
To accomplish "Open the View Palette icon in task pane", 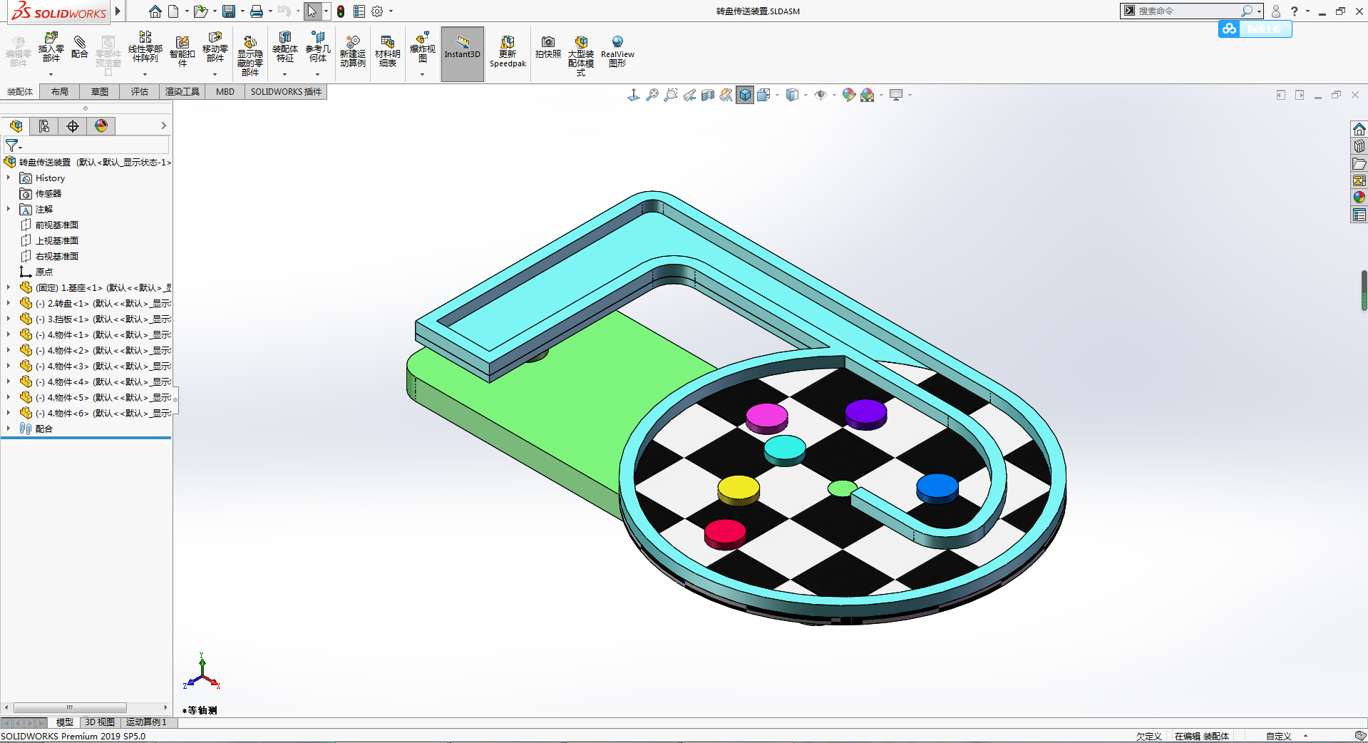I will tap(1359, 180).
